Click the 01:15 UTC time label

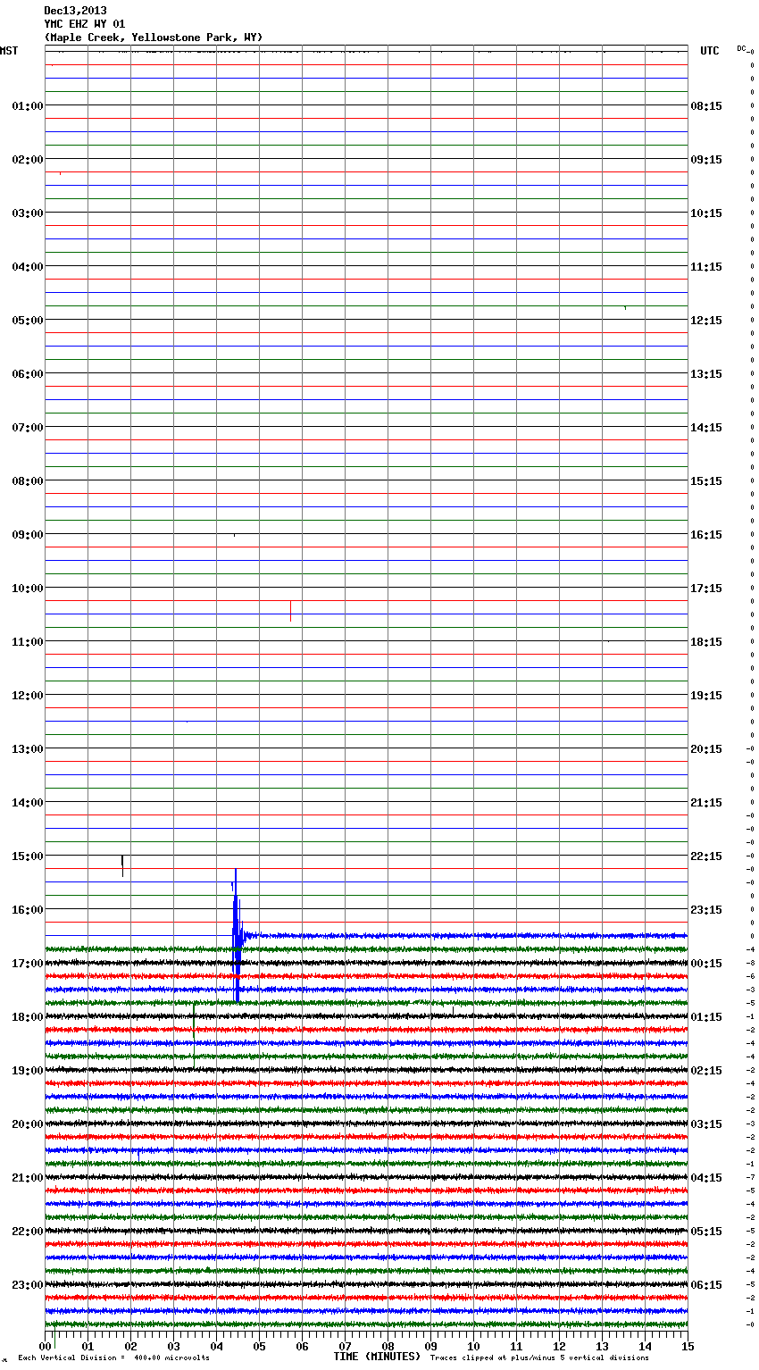click(706, 1017)
